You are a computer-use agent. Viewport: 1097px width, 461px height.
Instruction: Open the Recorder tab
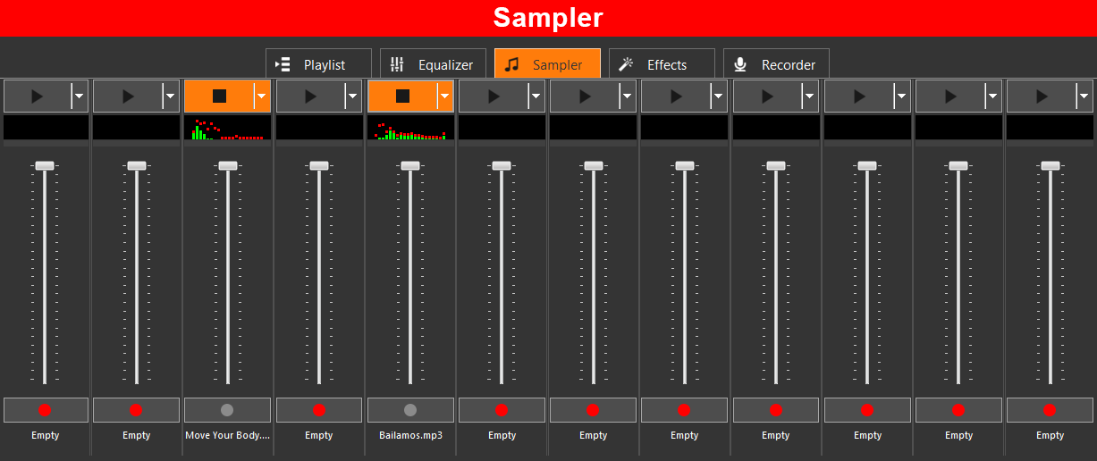[x=776, y=64]
